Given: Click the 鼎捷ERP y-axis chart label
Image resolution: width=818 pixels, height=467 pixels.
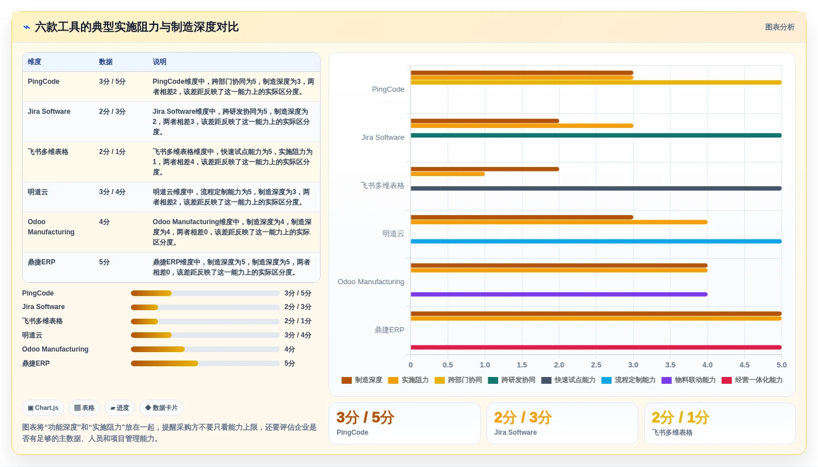Looking at the screenshot, I should (389, 330).
